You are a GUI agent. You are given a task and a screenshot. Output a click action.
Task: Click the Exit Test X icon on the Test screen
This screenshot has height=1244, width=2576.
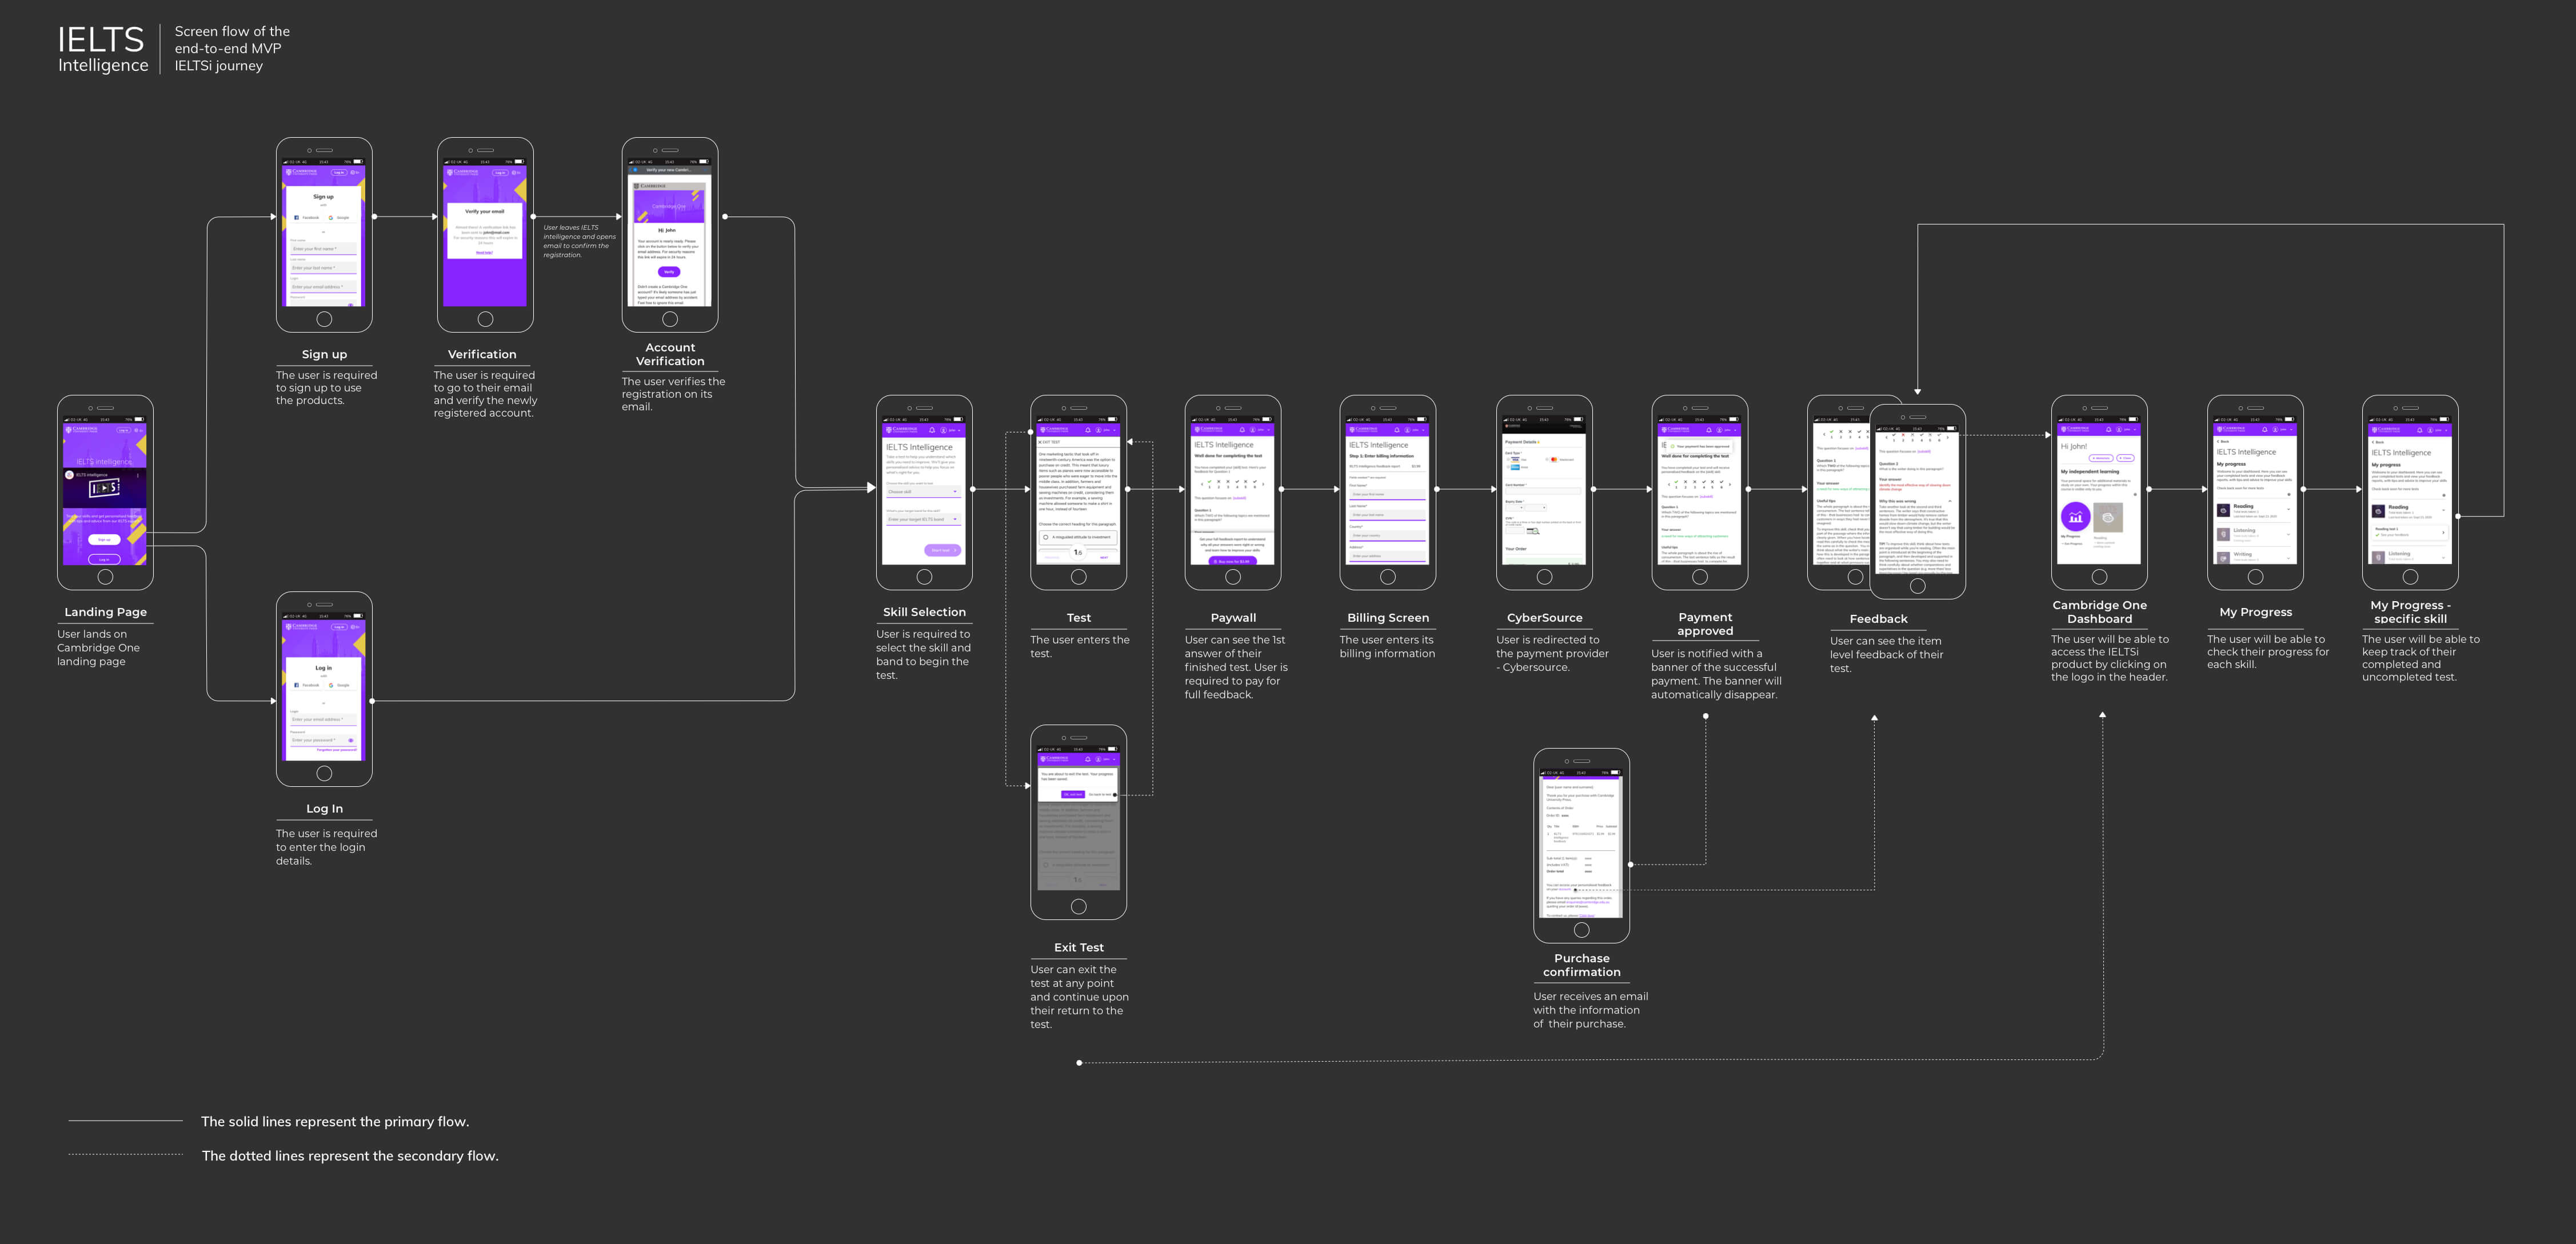coord(1040,442)
